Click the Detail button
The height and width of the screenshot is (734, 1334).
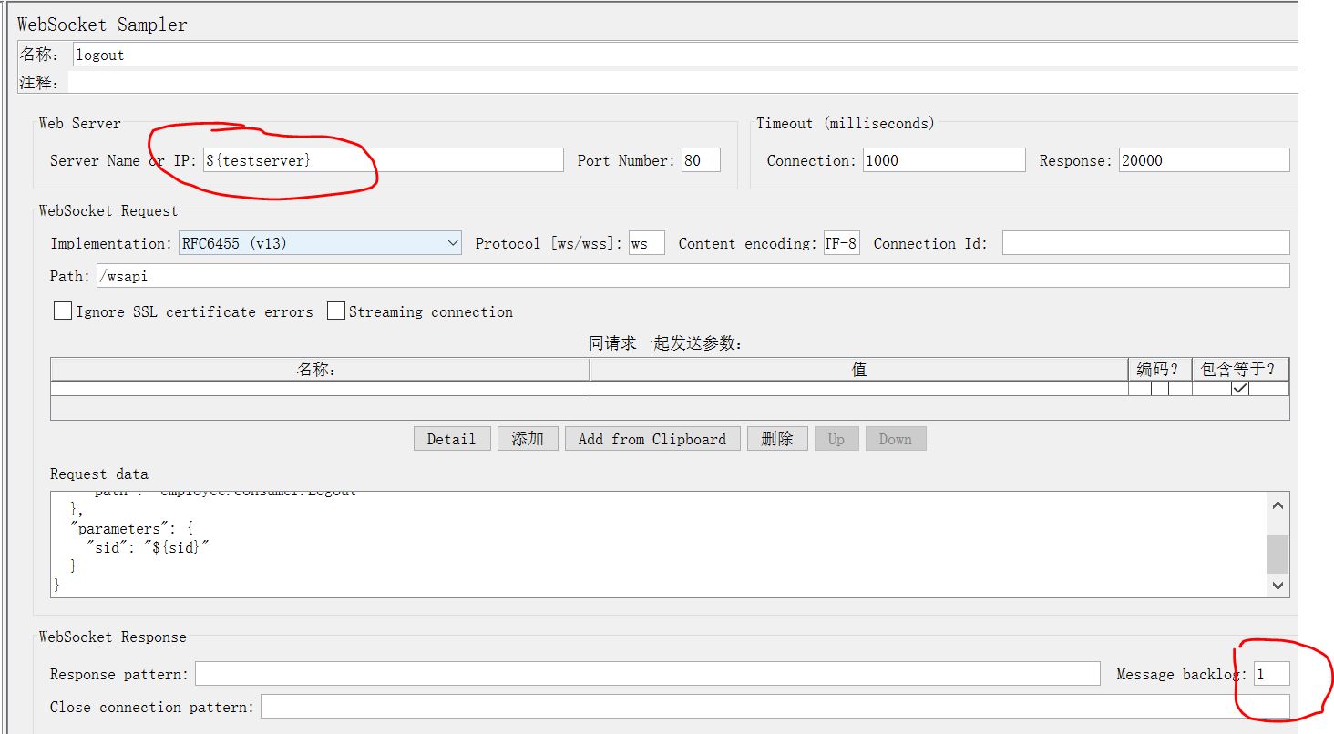[x=451, y=439]
